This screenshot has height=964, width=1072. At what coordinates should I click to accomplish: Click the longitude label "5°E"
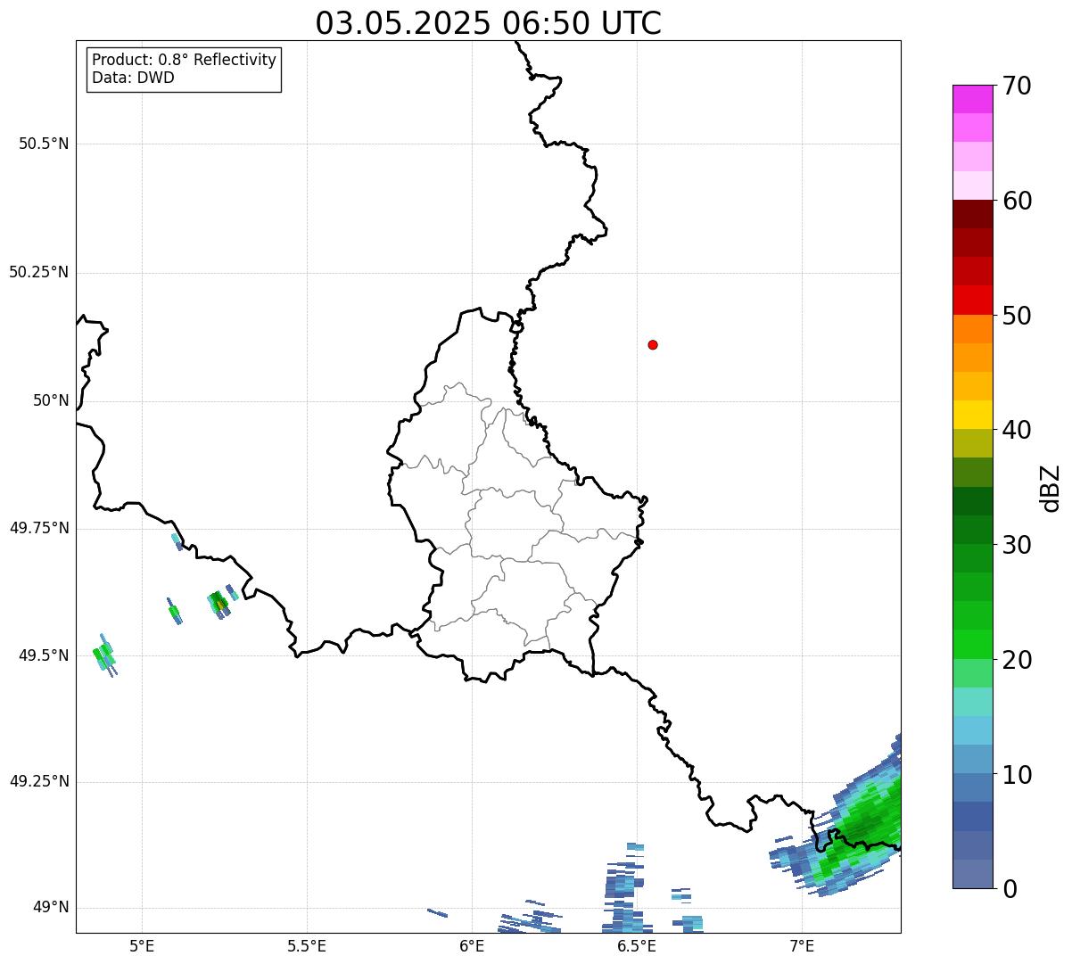pyautogui.click(x=142, y=945)
